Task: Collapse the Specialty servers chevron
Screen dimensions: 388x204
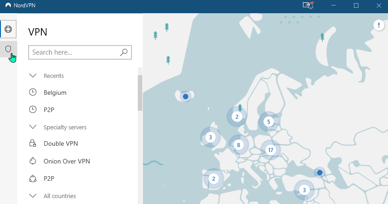Action: pyautogui.click(x=33, y=127)
